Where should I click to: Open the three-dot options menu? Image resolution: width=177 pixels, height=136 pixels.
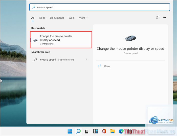click(164, 17)
